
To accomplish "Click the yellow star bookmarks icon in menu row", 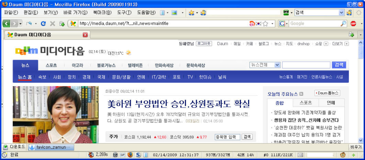I will tap(191, 13).
